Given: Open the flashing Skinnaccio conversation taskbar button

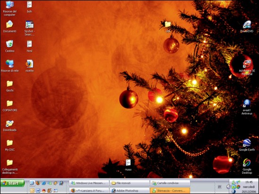Looking at the screenshot, I should (170, 191).
